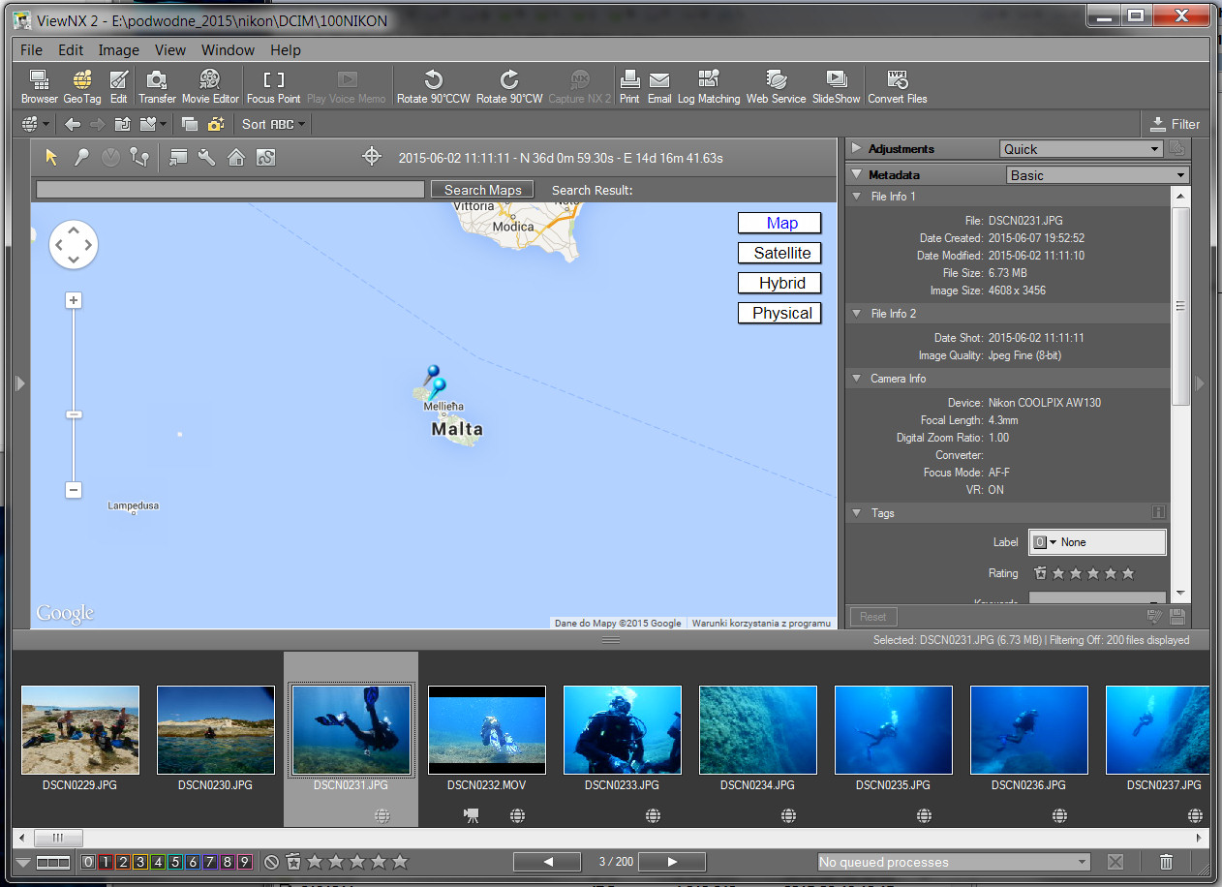
Task: Toggle label 0 filter
Action: (x=89, y=862)
